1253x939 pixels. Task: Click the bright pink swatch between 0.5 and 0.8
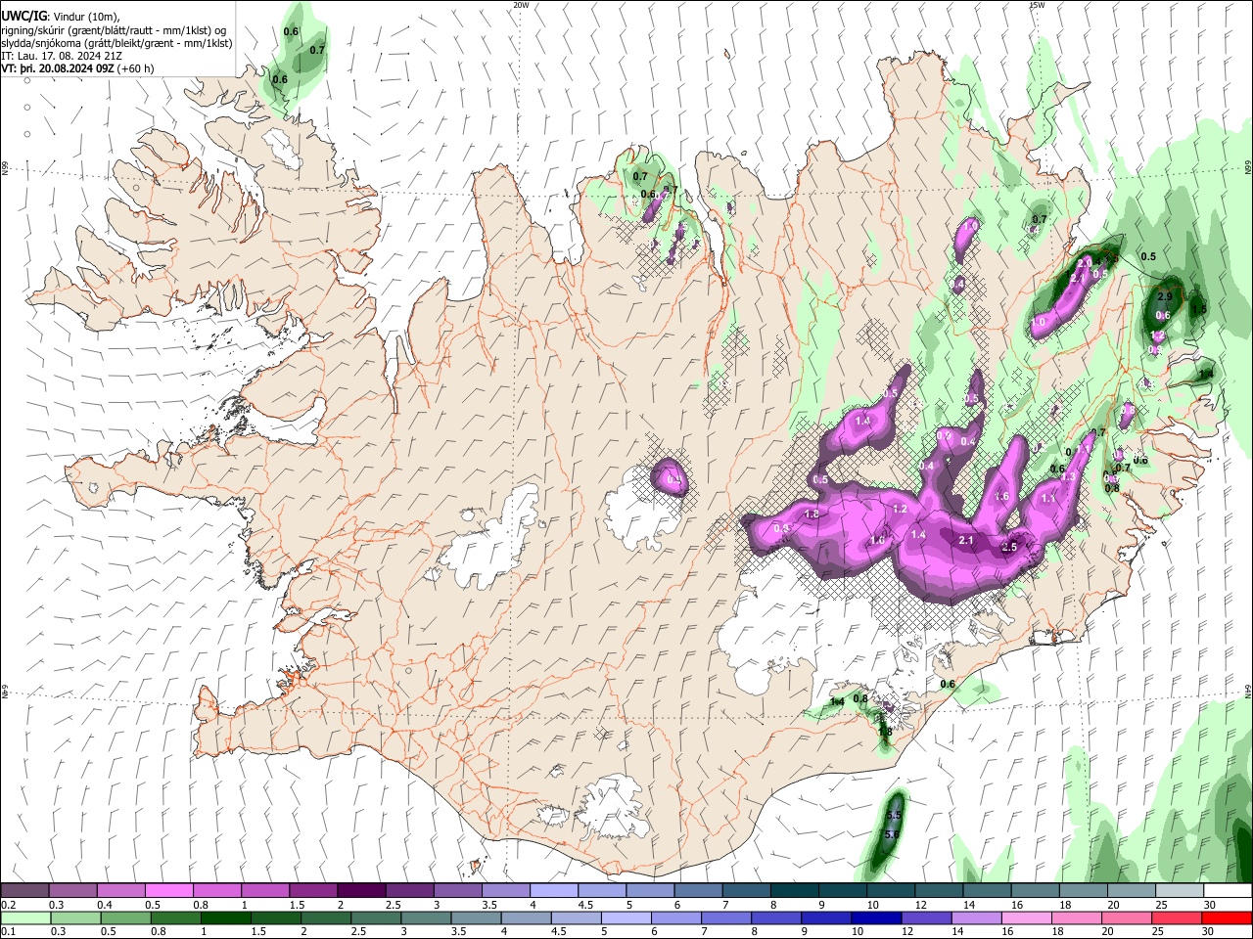[168, 891]
